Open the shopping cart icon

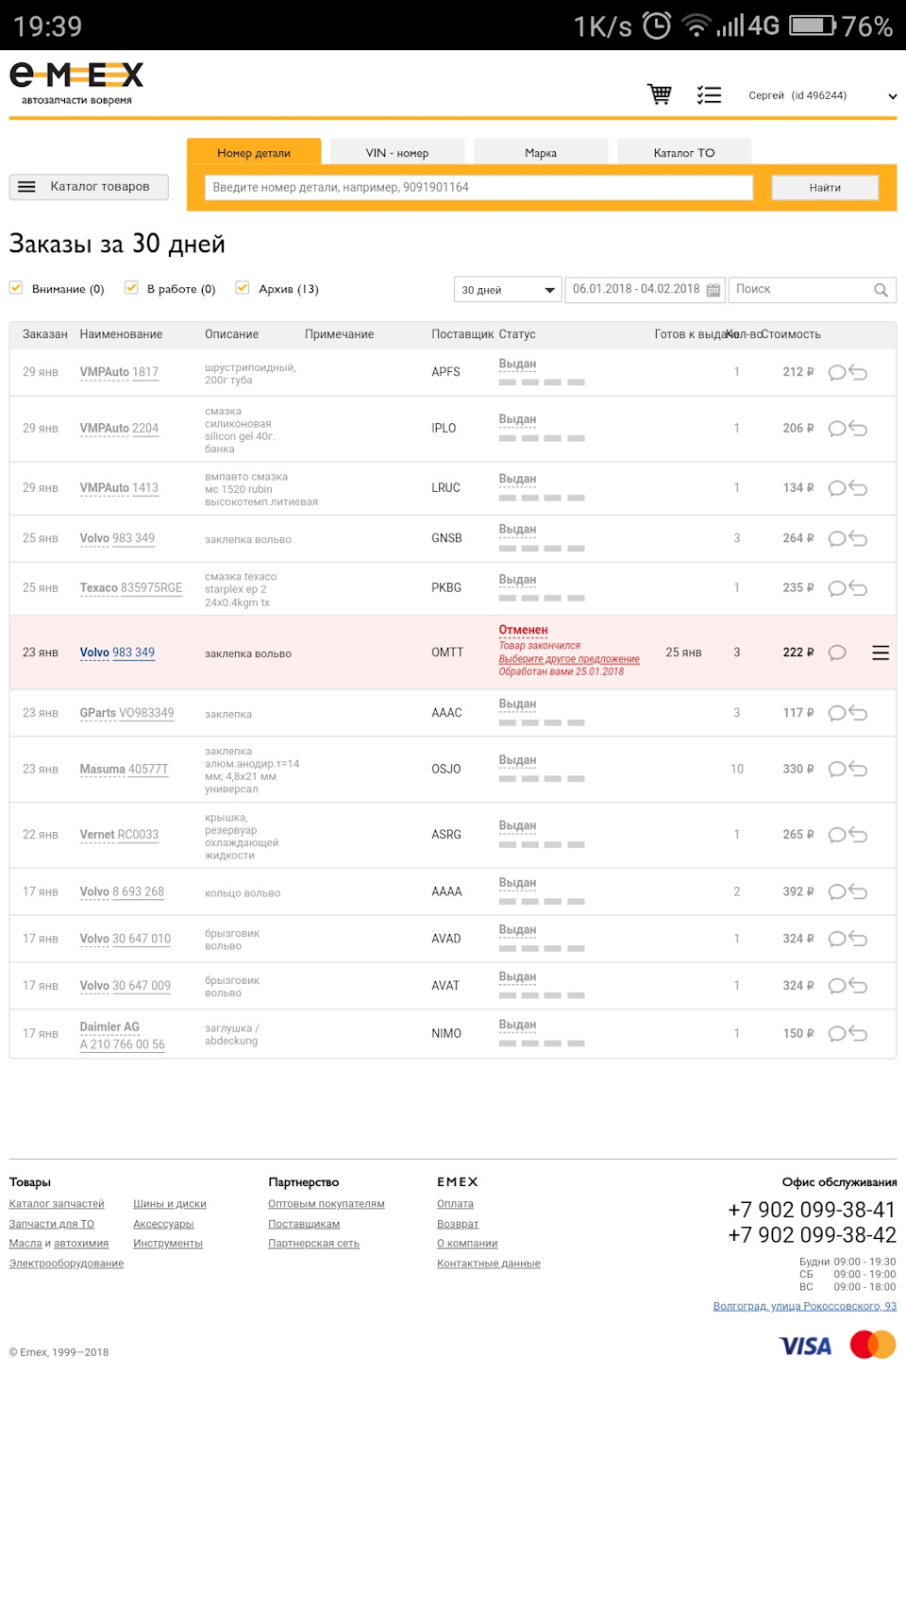tap(659, 94)
